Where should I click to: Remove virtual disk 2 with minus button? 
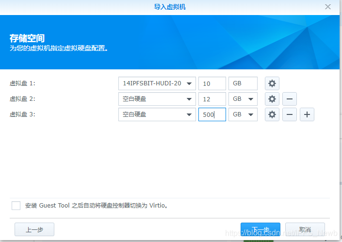[x=290, y=99]
